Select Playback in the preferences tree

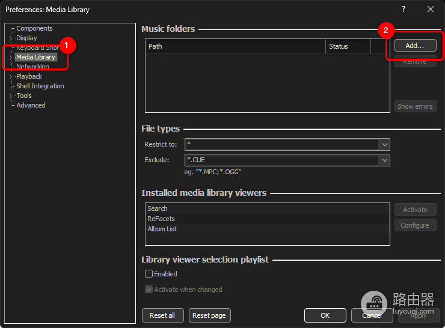[29, 76]
